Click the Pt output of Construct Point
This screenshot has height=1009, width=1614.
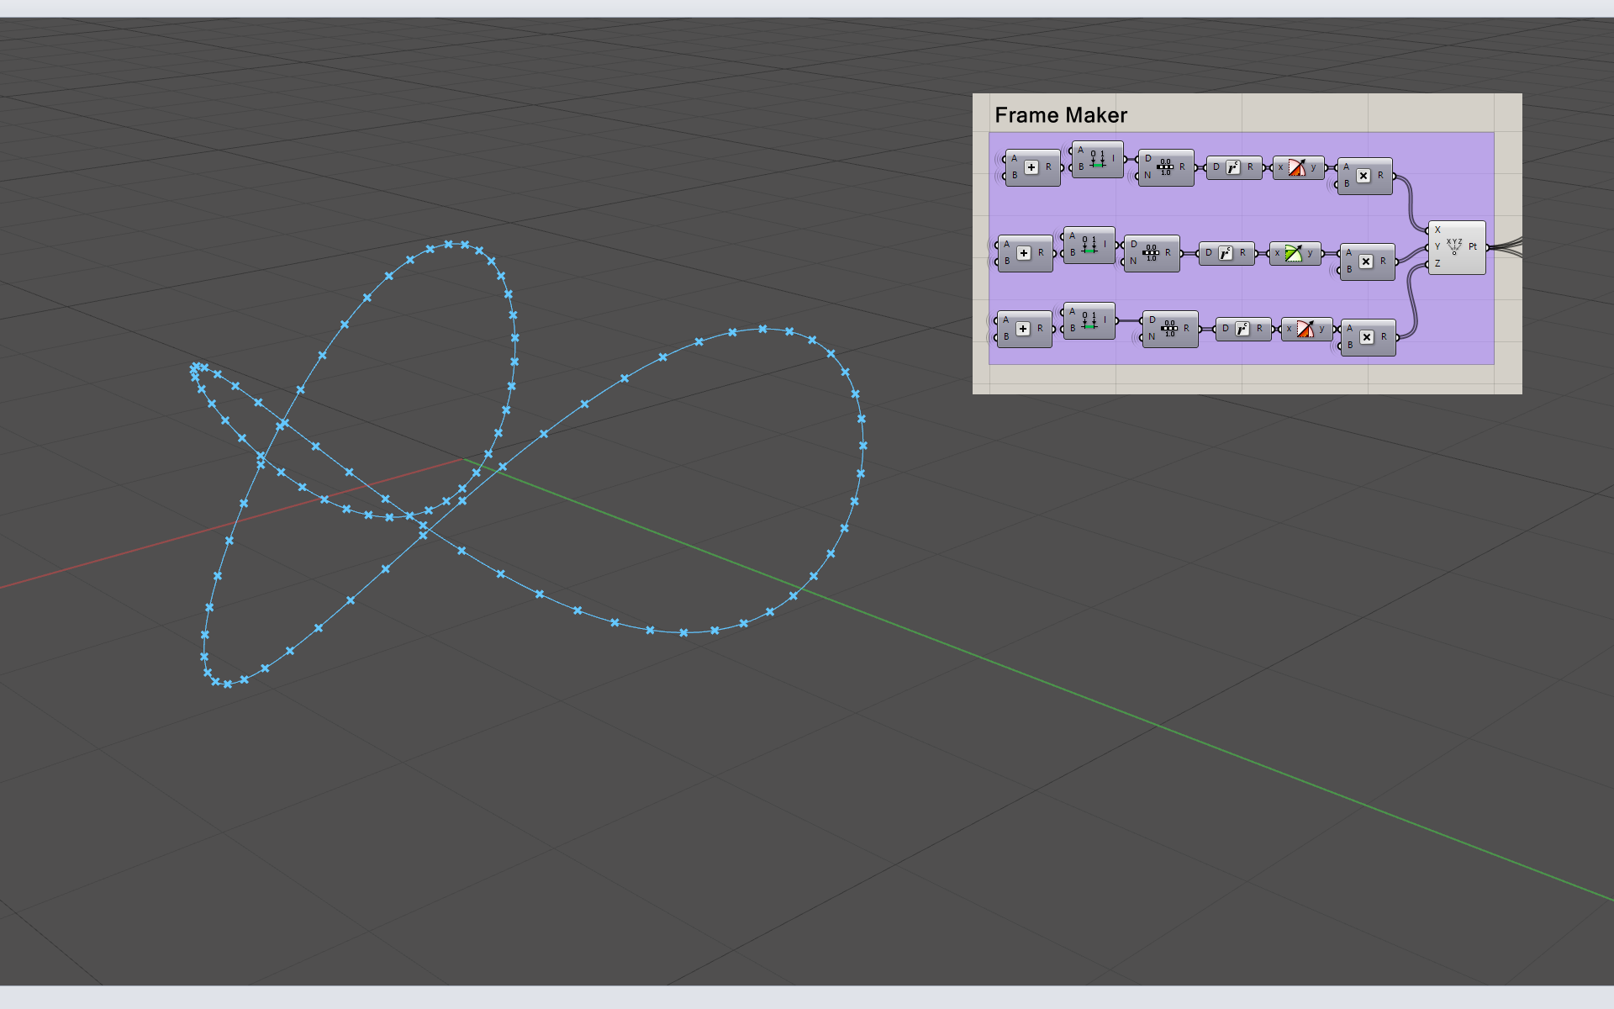click(1474, 247)
